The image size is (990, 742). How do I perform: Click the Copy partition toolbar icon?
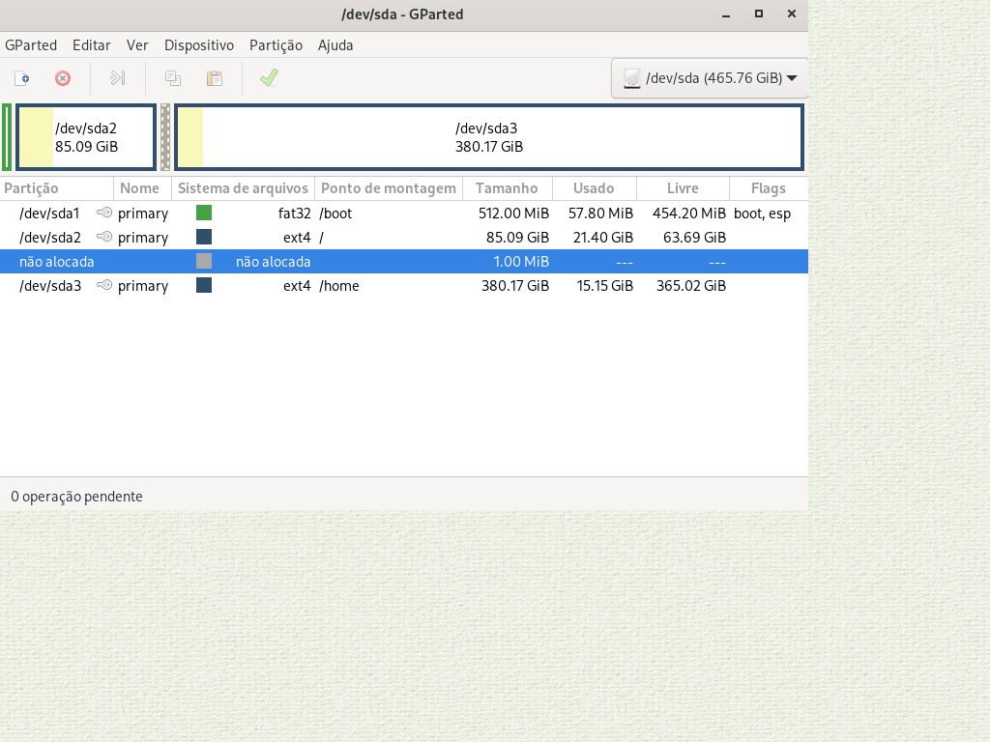(172, 78)
